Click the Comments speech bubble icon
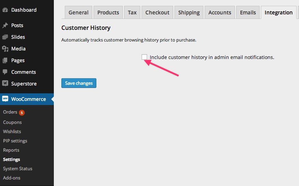Viewport: 299px width, 186px height. (x=5, y=72)
